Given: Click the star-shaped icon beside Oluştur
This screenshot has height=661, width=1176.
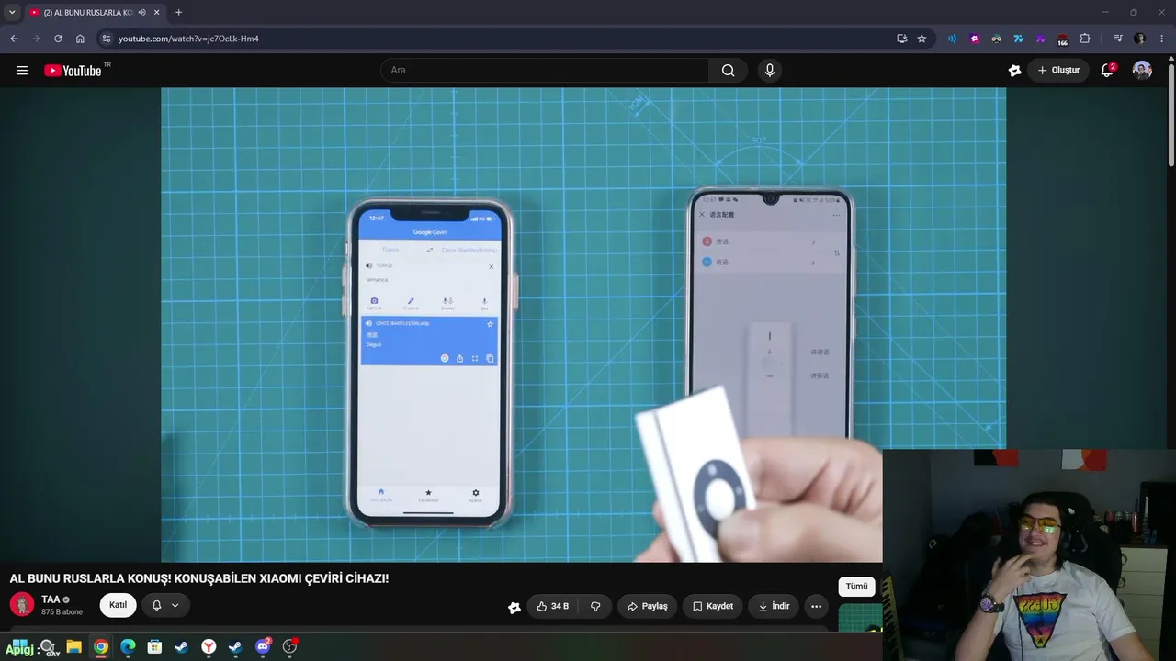Looking at the screenshot, I should click(x=1014, y=71).
